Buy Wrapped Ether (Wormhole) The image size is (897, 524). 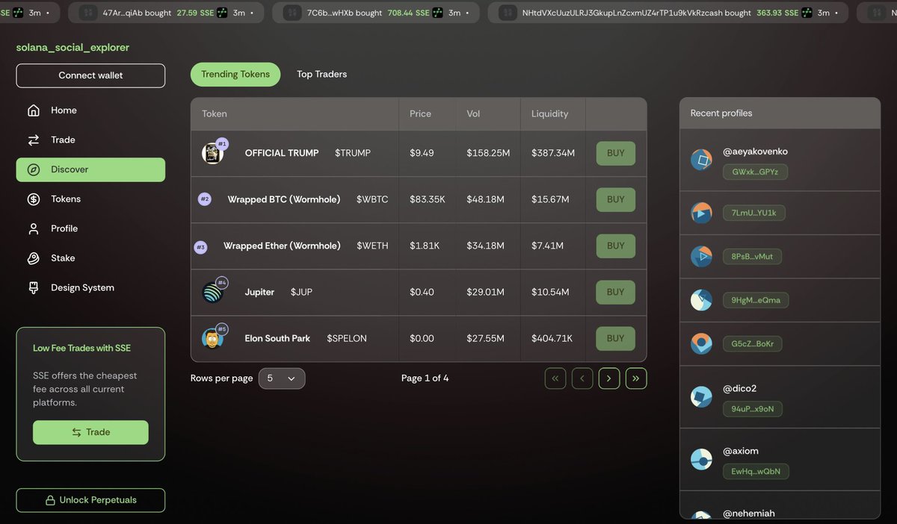[616, 246]
